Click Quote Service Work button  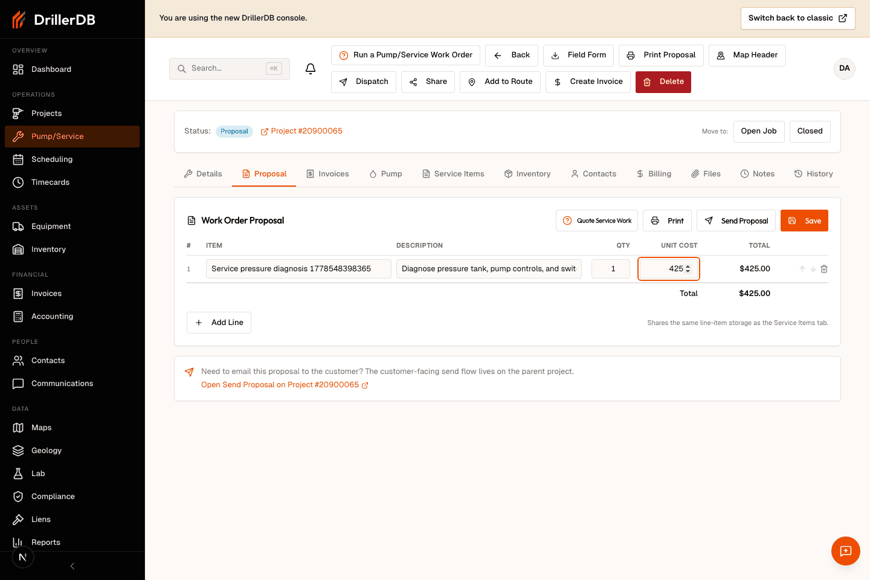pyautogui.click(x=597, y=221)
